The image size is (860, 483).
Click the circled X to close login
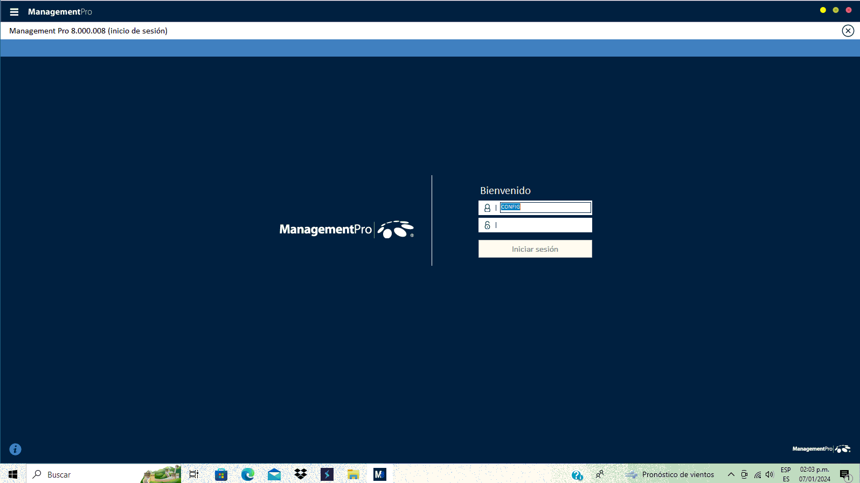(x=848, y=31)
